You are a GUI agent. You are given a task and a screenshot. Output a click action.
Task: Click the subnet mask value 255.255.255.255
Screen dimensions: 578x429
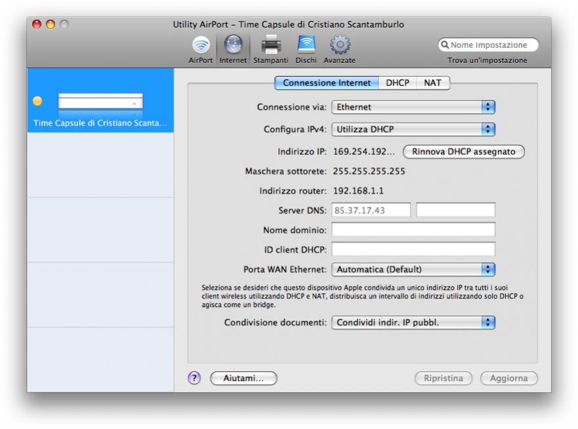pos(369,171)
